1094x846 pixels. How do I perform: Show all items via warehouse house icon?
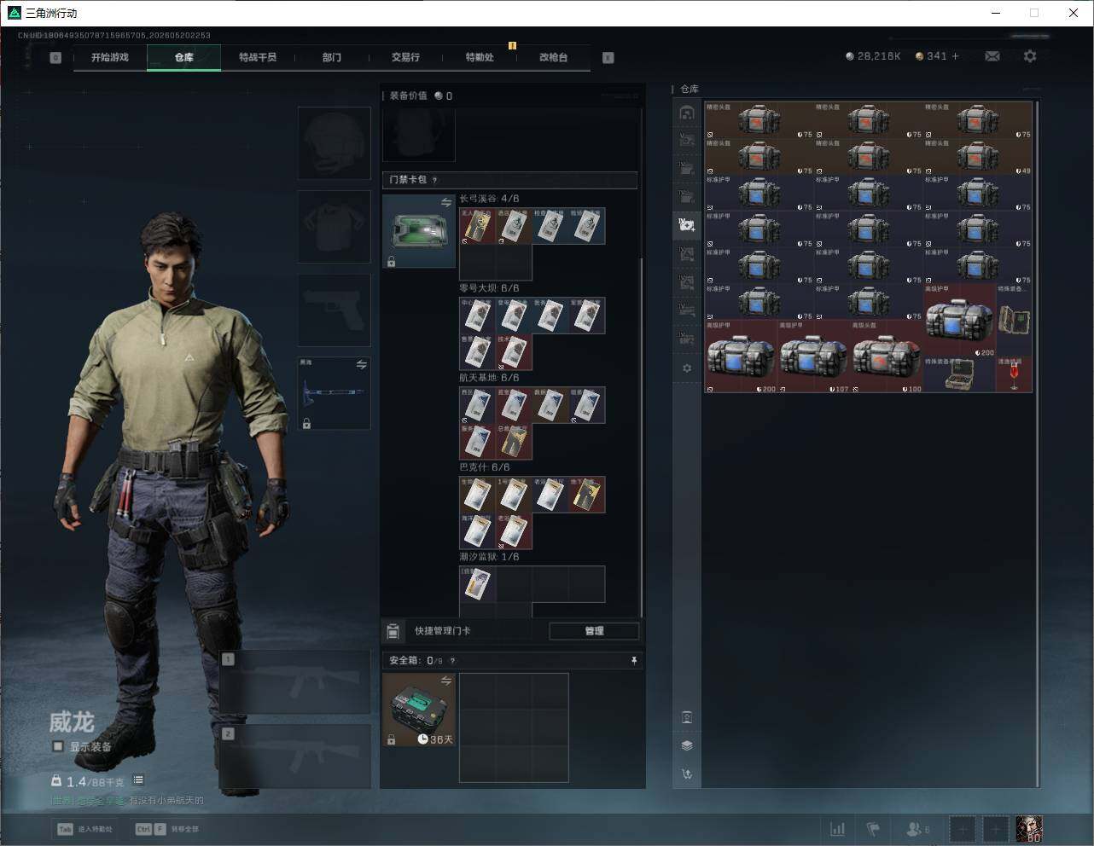point(687,113)
